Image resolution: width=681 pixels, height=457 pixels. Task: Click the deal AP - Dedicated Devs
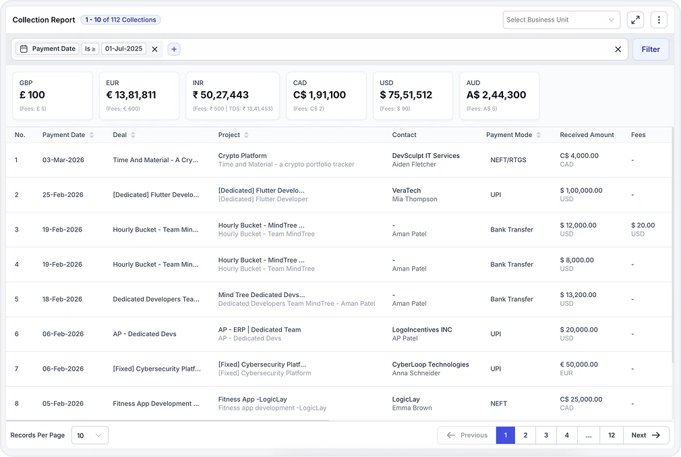point(144,334)
